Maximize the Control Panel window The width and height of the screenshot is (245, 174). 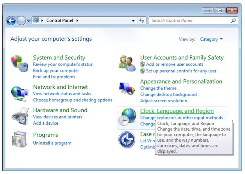click(x=220, y=10)
